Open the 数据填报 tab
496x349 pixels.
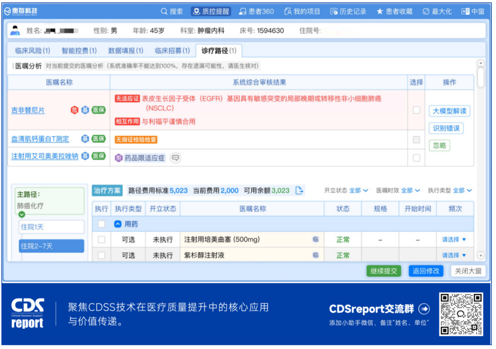pyautogui.click(x=124, y=51)
